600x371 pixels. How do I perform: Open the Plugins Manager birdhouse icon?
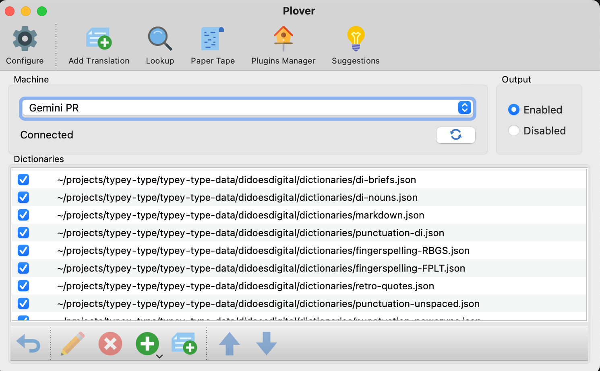(x=283, y=39)
